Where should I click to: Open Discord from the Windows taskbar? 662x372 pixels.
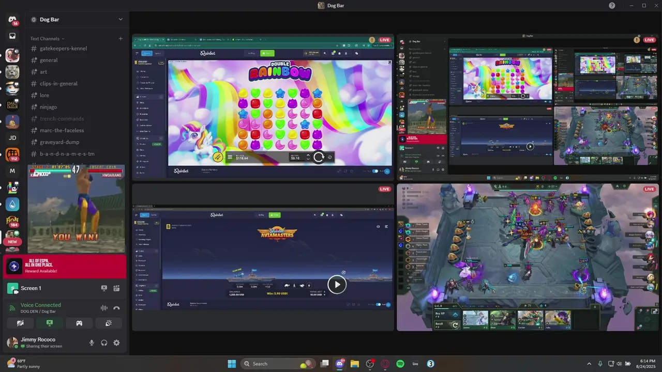pyautogui.click(x=340, y=364)
